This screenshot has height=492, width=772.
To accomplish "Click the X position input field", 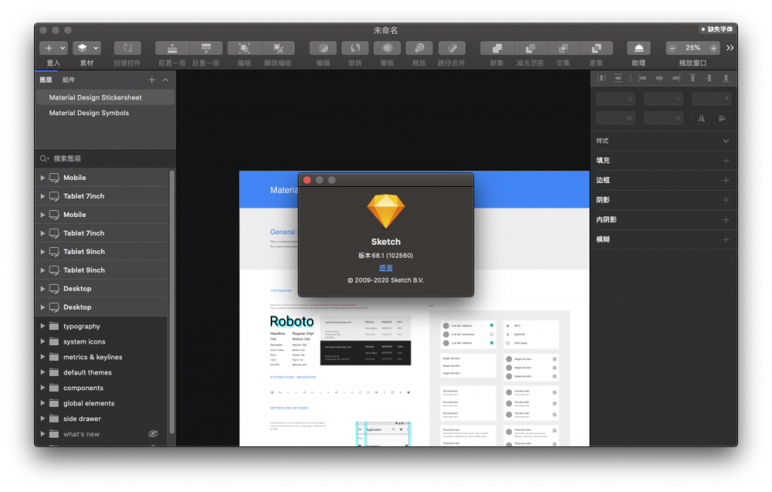I will point(615,99).
